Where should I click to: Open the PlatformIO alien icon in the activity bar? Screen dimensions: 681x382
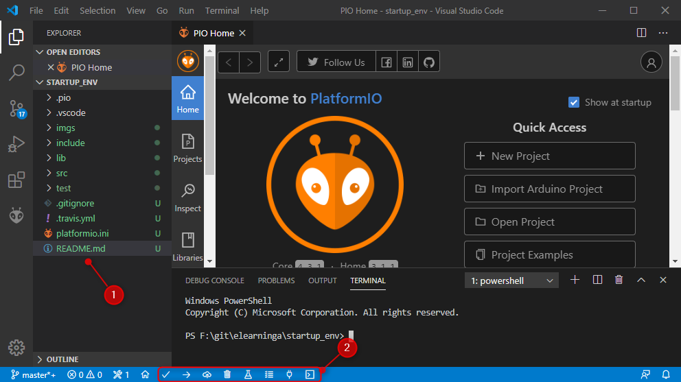(x=16, y=215)
